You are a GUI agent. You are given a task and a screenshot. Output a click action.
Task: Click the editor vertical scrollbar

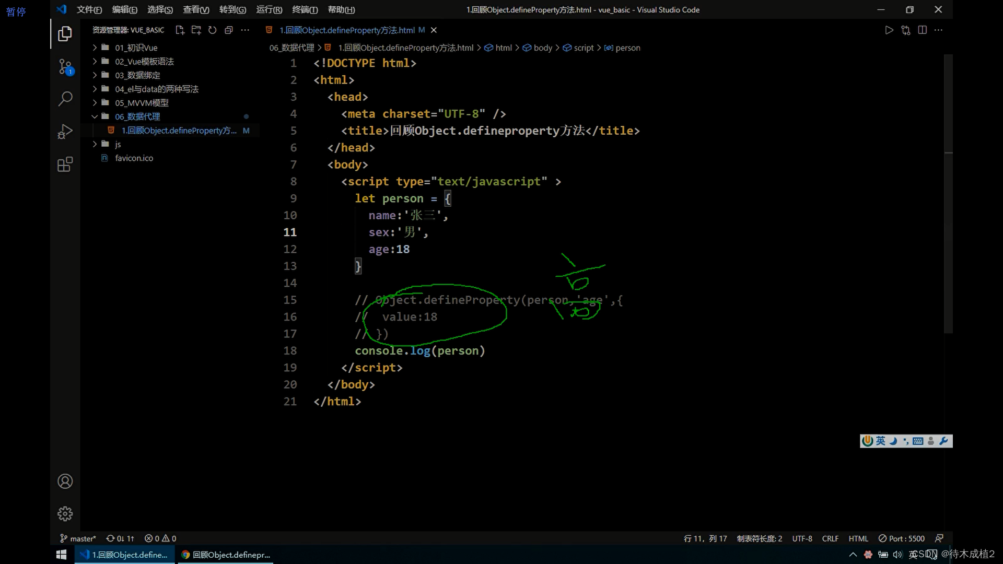coord(949,193)
